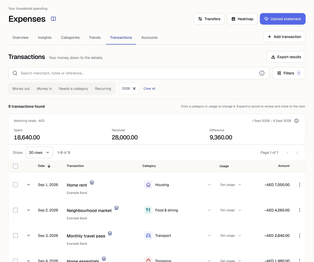Click Export results
The image size is (314, 262).
[x=286, y=57]
